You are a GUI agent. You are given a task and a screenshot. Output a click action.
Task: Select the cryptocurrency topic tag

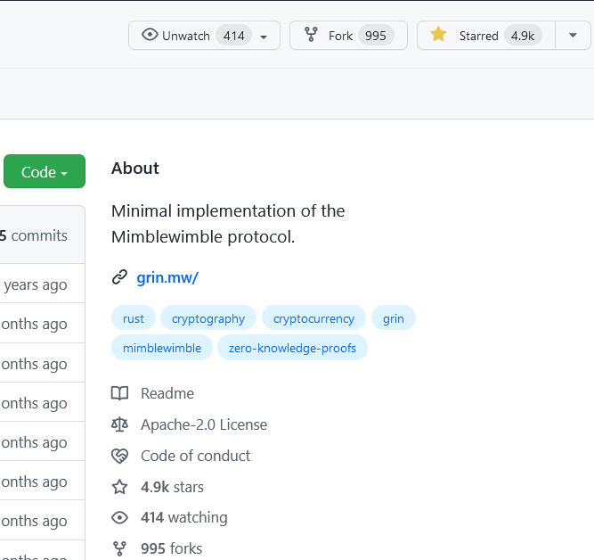(313, 318)
